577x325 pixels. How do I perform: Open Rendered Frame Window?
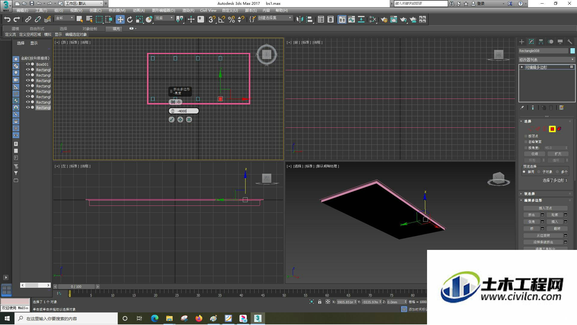pyautogui.click(x=394, y=20)
